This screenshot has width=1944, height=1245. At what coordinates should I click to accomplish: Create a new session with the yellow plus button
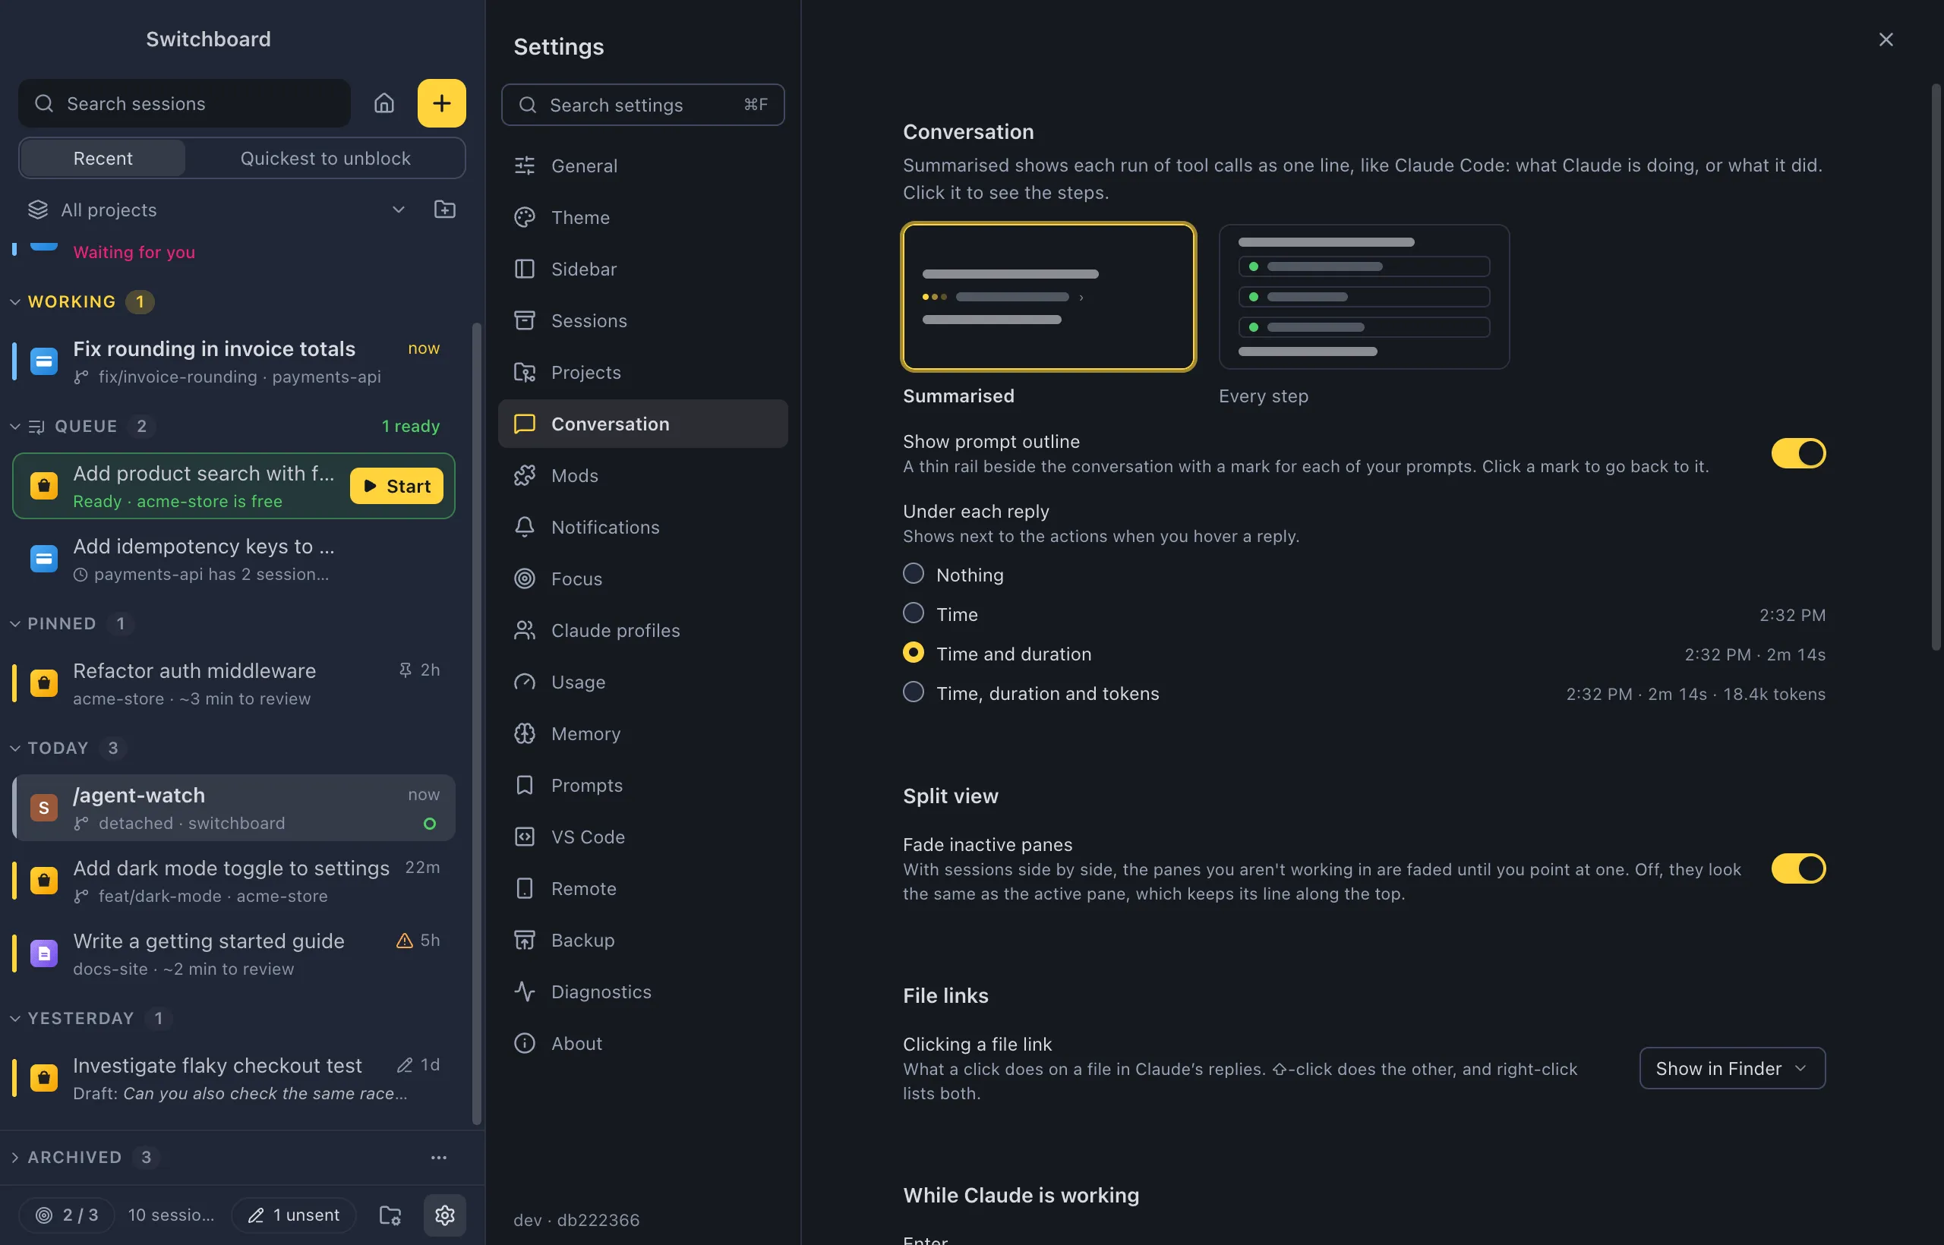tap(441, 103)
